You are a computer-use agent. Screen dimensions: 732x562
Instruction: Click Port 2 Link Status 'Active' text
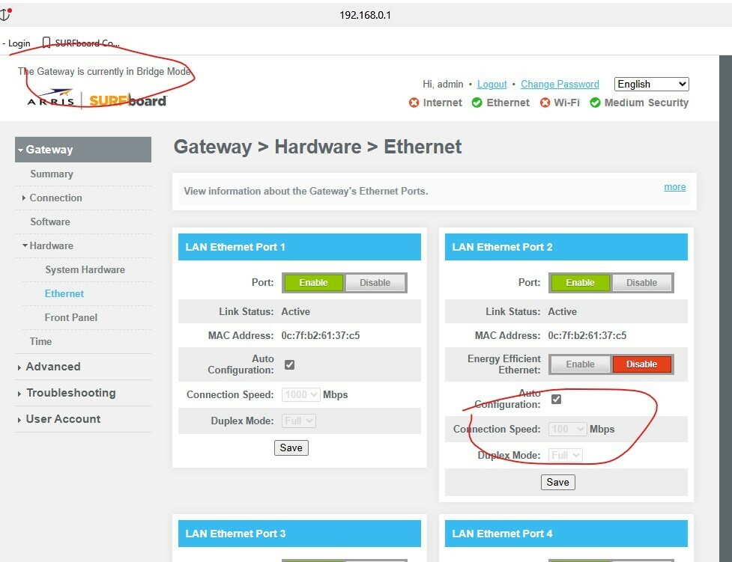point(562,311)
